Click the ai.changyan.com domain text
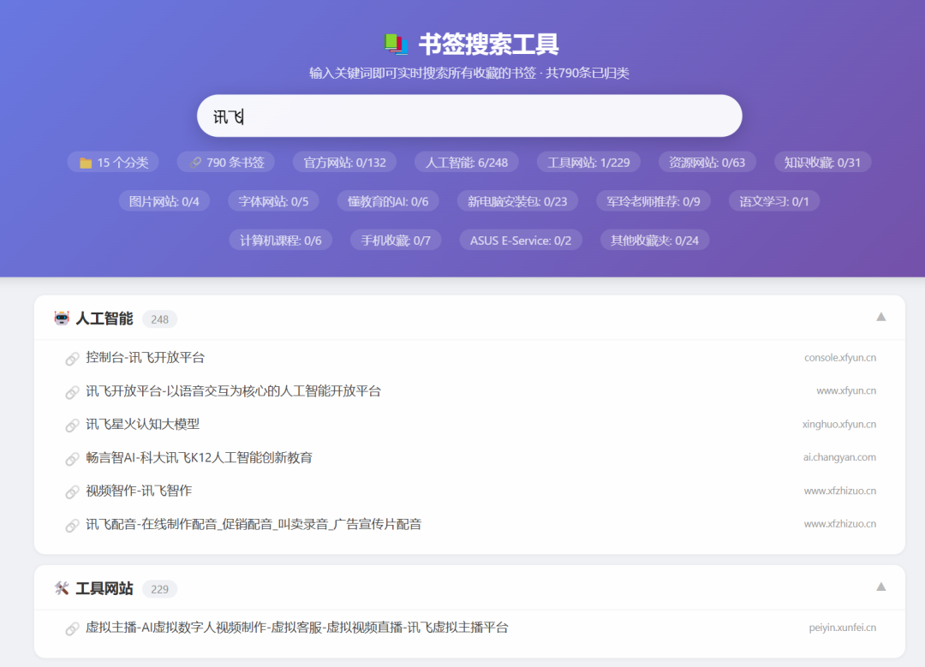Viewport: 925px width, 667px height. [x=839, y=457]
